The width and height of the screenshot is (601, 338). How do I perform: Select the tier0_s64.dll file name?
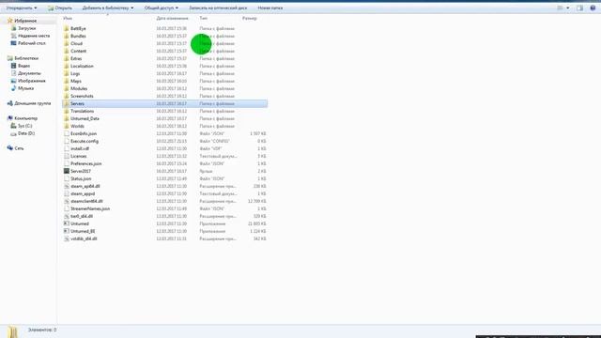coord(82,216)
